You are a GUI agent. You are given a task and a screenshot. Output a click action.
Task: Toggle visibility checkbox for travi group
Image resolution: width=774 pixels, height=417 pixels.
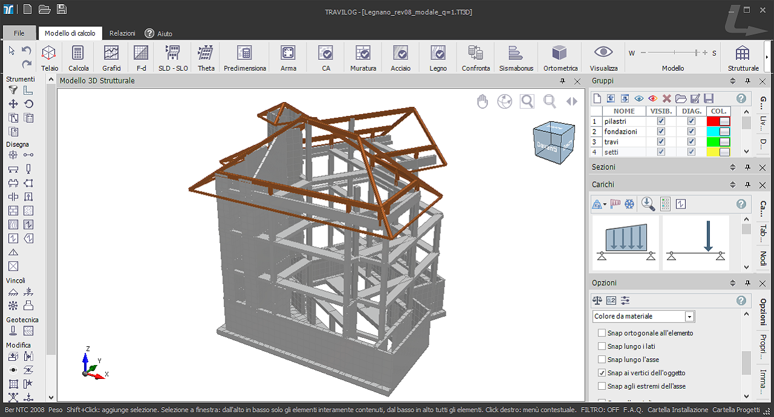[x=661, y=142]
